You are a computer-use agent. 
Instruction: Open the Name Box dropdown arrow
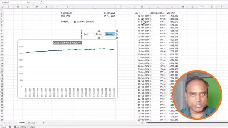click(x=28, y=2)
